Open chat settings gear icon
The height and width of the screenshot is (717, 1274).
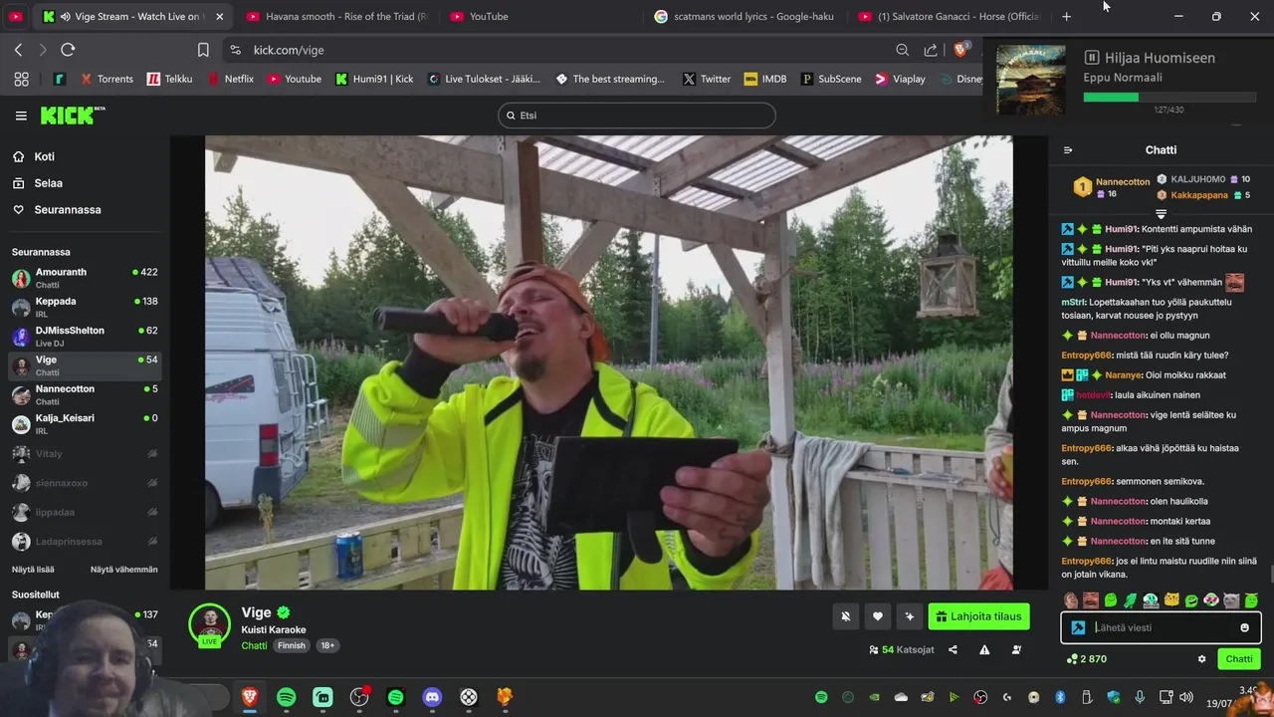click(1201, 659)
